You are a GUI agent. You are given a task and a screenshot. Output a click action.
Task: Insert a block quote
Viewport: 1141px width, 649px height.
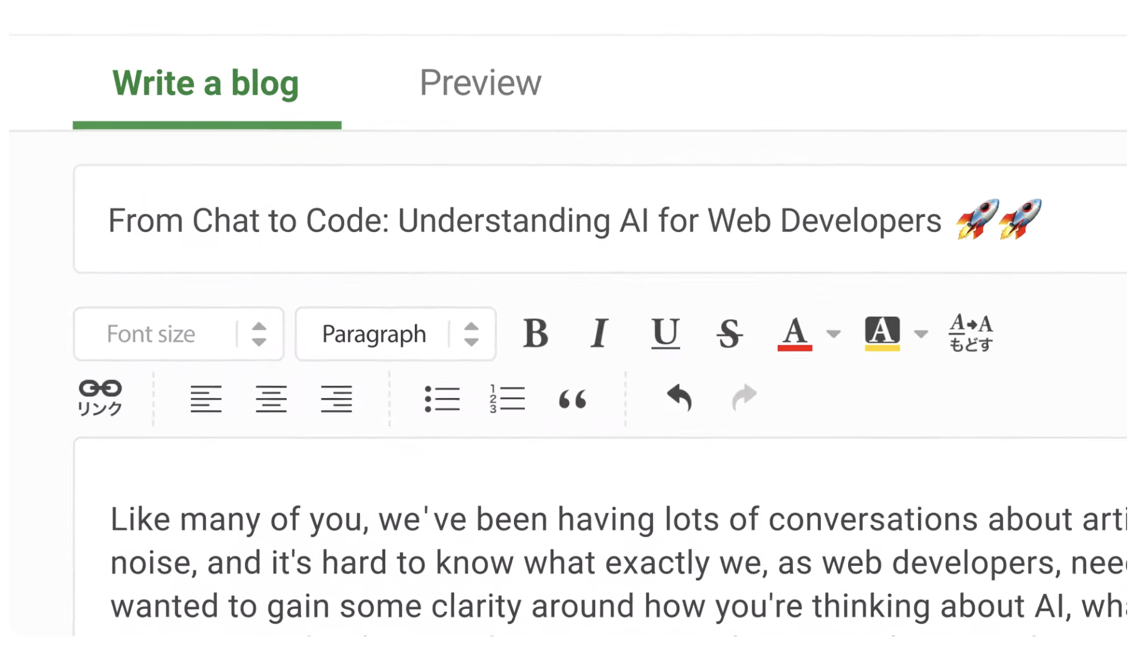point(572,399)
